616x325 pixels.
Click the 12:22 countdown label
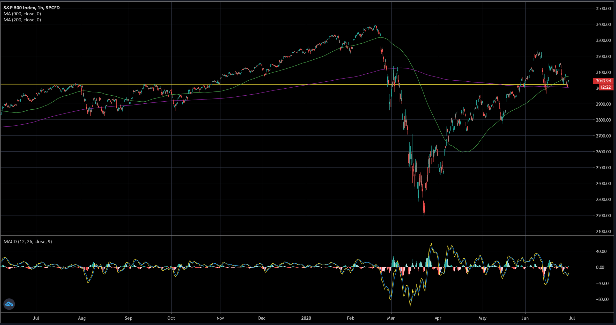[x=605, y=87]
